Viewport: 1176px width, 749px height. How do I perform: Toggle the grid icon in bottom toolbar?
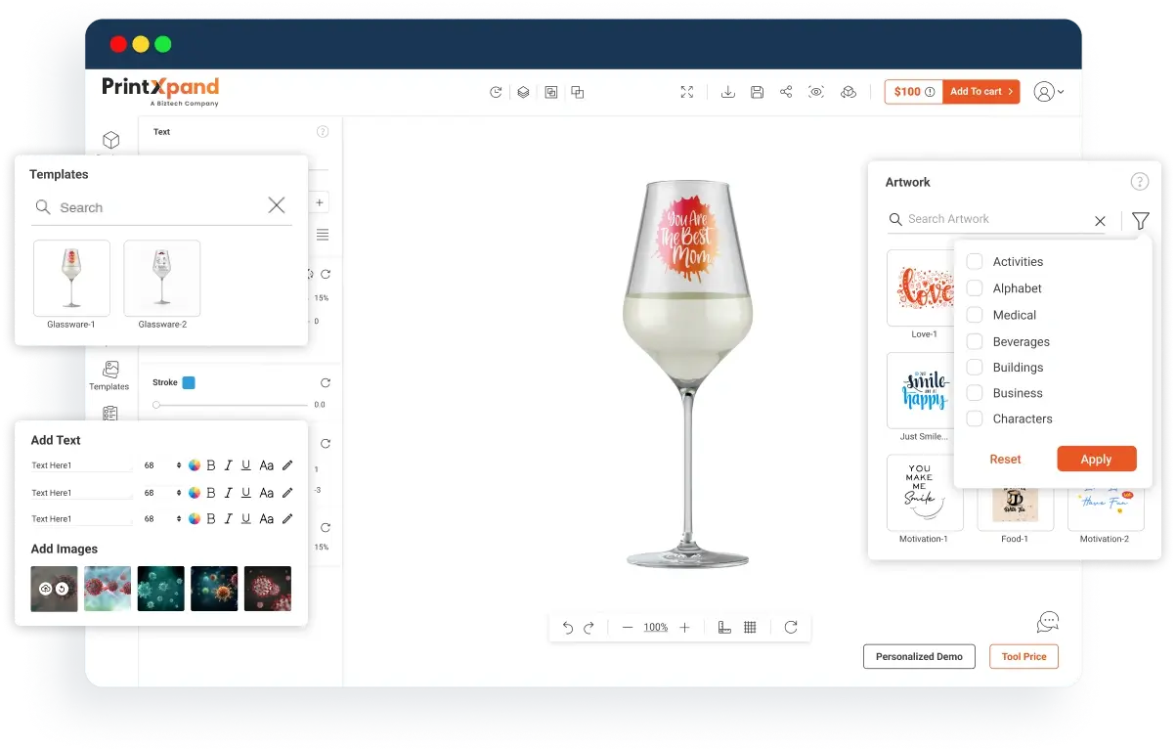point(750,628)
